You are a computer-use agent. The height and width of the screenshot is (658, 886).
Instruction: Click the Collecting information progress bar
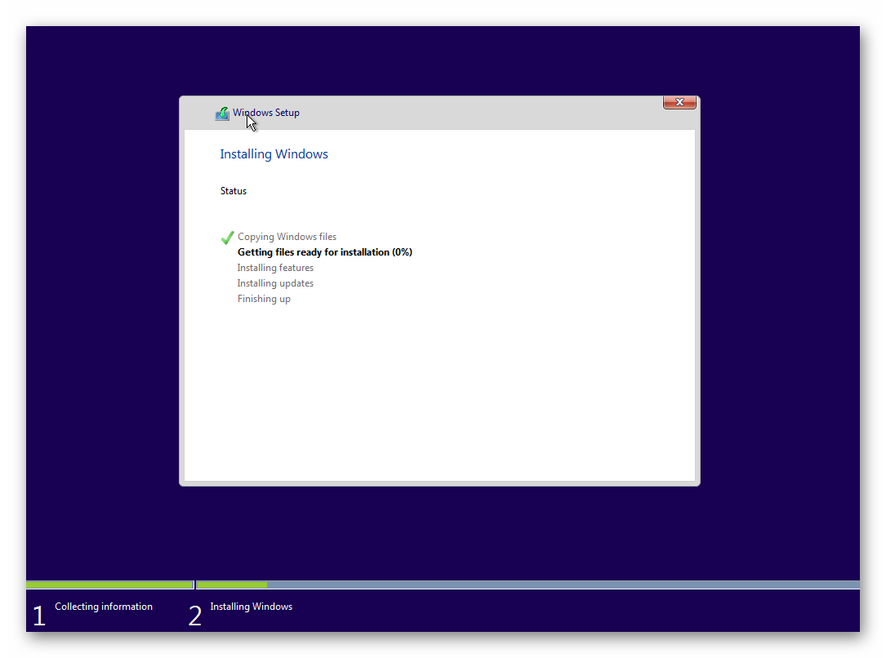[x=109, y=585]
